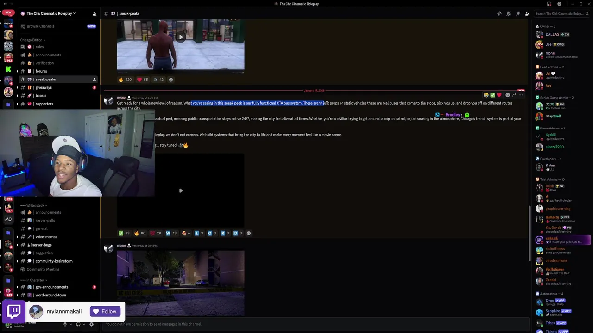593x333 pixels.
Task: Open the output device dropdown beside headphones
Action: 84,324
